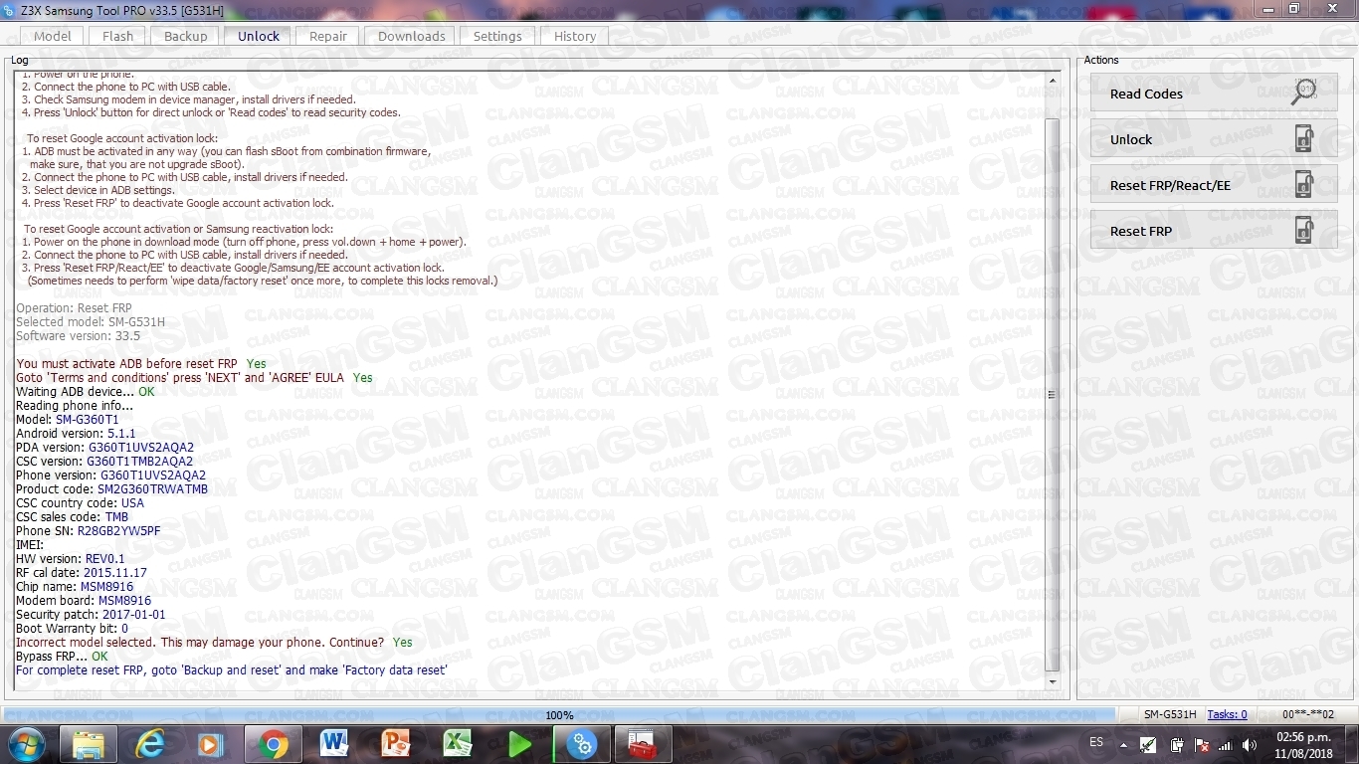This screenshot has height=764, width=1359.
Task: Open the Downloads tab
Action: click(412, 36)
